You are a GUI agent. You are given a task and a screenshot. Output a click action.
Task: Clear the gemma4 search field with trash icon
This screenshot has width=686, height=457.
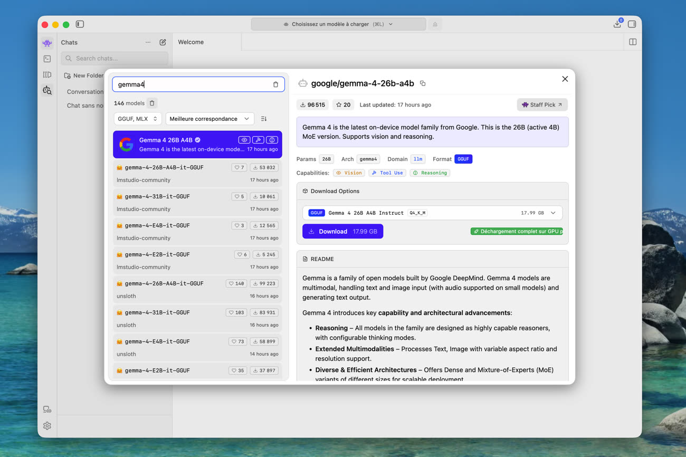tap(275, 84)
